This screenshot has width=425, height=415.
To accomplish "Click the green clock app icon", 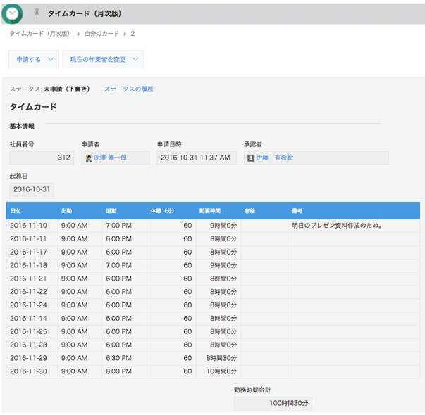I will click(12, 13).
